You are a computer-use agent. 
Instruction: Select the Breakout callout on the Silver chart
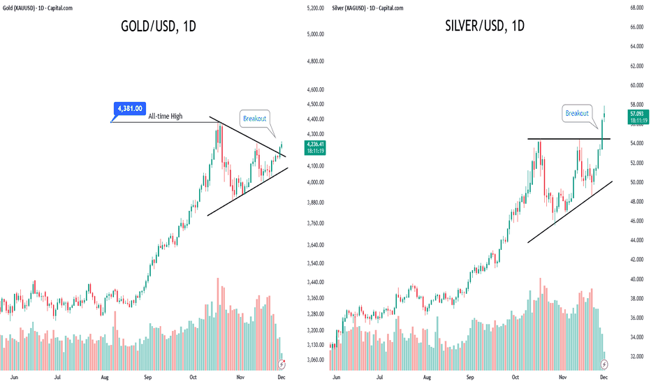[x=578, y=113]
